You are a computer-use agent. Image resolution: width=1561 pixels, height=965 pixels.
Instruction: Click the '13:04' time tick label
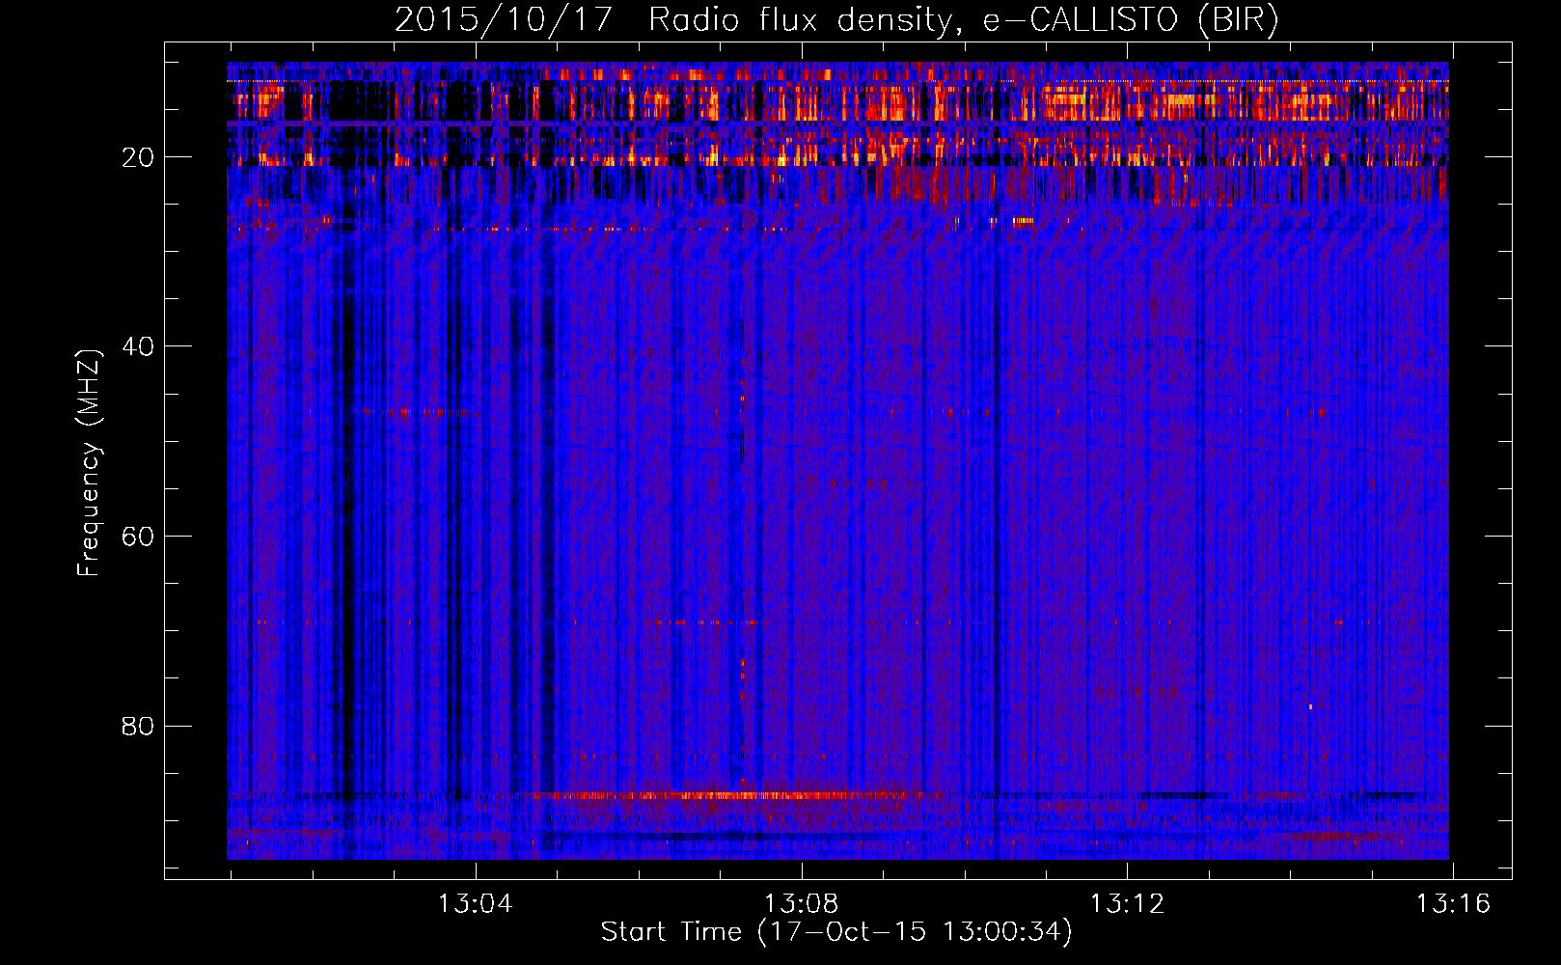coord(476,903)
